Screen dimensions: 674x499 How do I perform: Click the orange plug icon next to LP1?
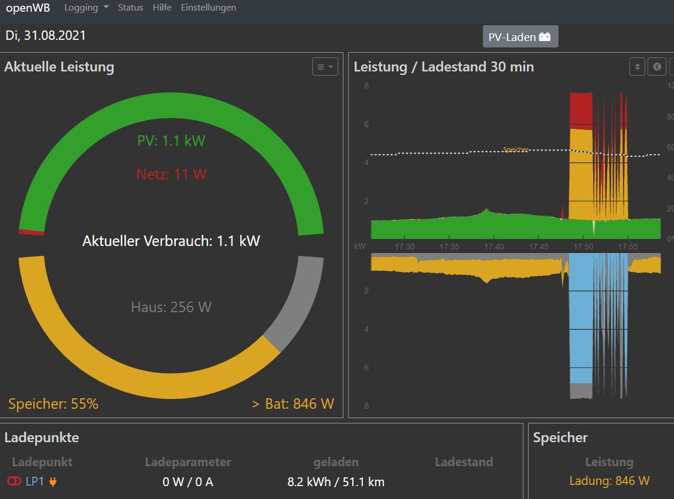[x=53, y=481]
